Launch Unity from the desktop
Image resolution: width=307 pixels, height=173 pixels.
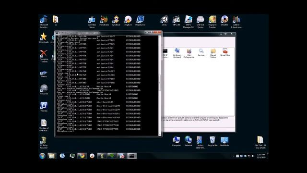pos(164,21)
